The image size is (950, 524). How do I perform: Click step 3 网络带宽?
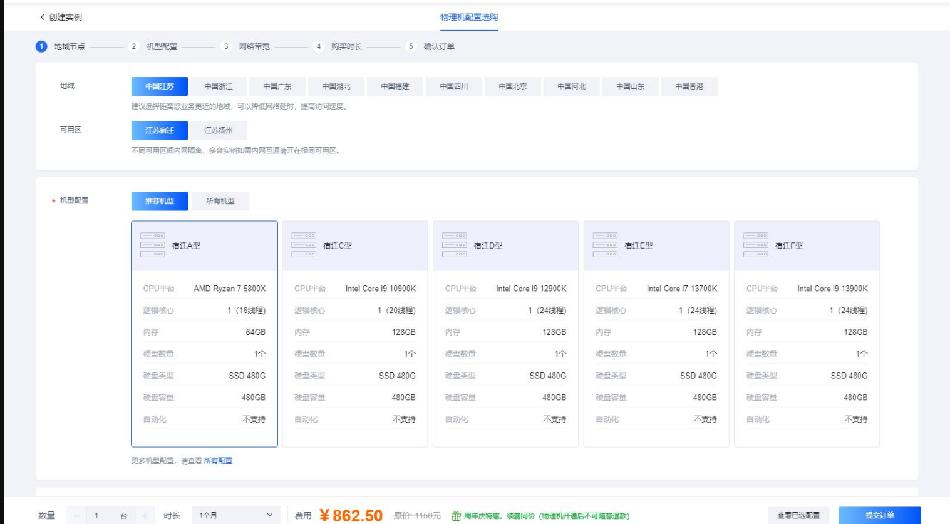click(x=245, y=46)
